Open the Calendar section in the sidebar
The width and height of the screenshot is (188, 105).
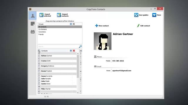[33, 32]
